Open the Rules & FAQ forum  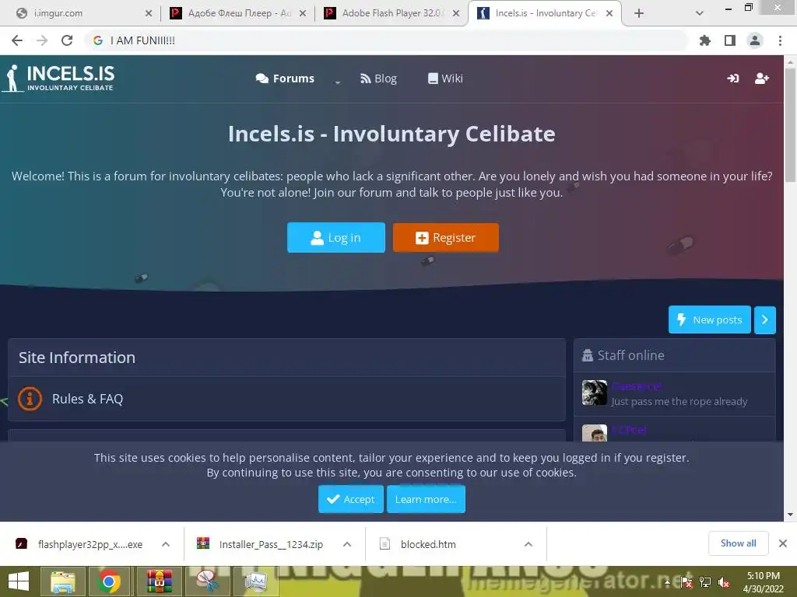pos(87,399)
